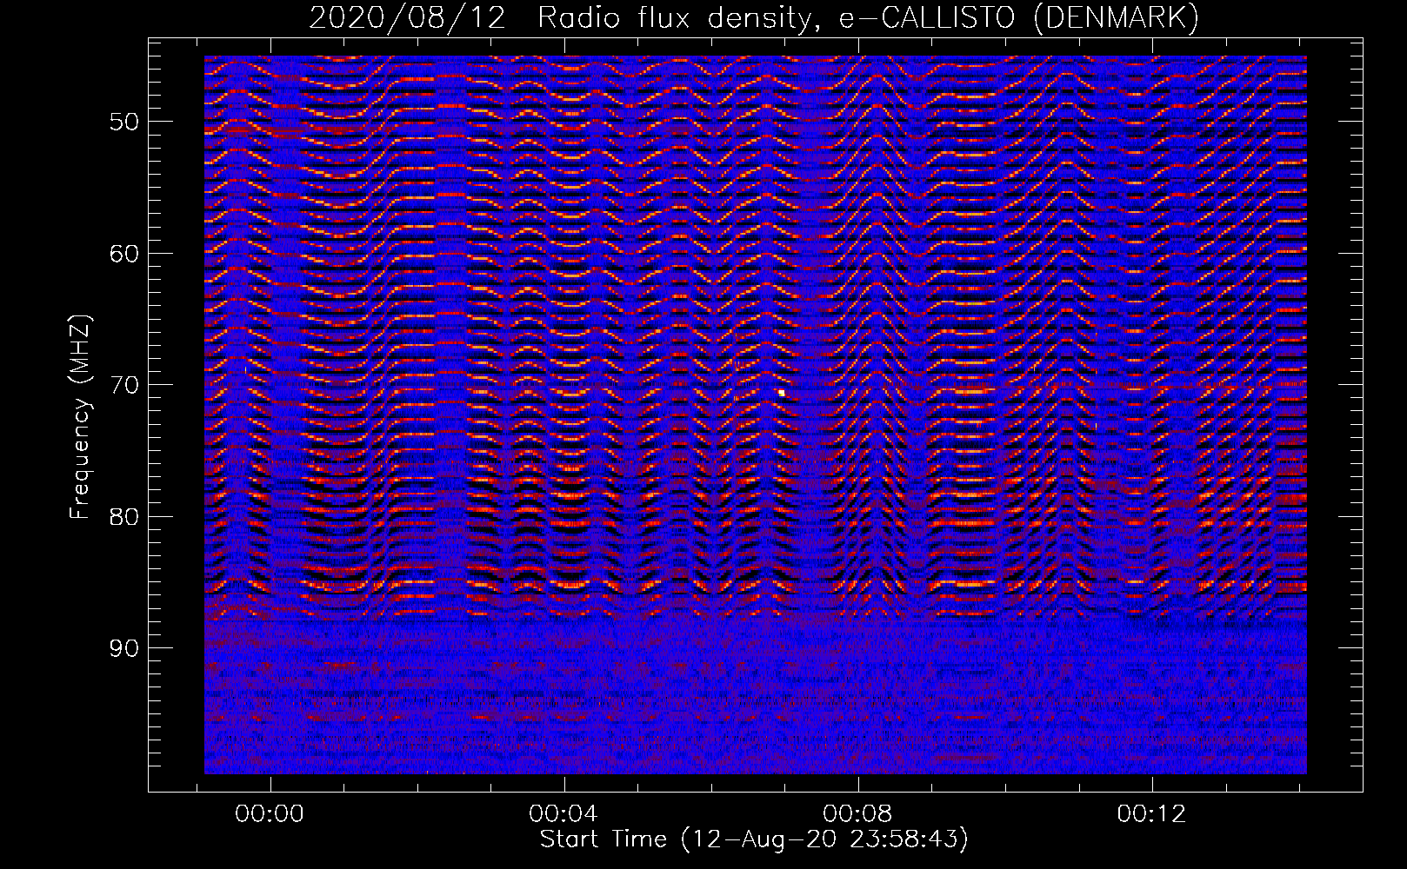
Task: Click the 'Start Time (12-Aug-20 23:58:43)' label
Action: [754, 839]
